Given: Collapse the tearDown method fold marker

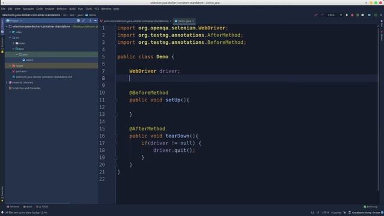Looking at the screenshot, I should click(x=116, y=136).
